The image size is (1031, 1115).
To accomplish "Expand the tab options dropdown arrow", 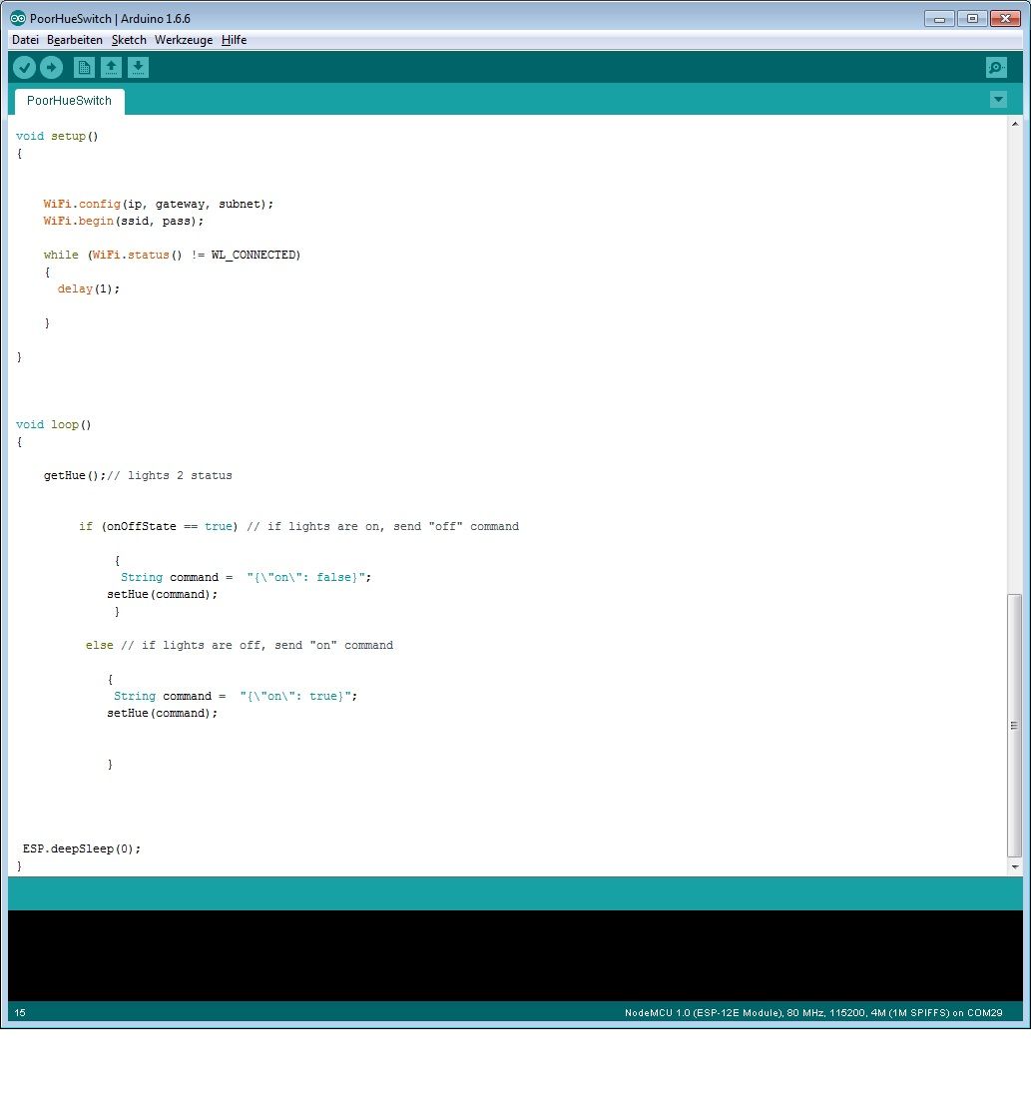I will point(998,100).
